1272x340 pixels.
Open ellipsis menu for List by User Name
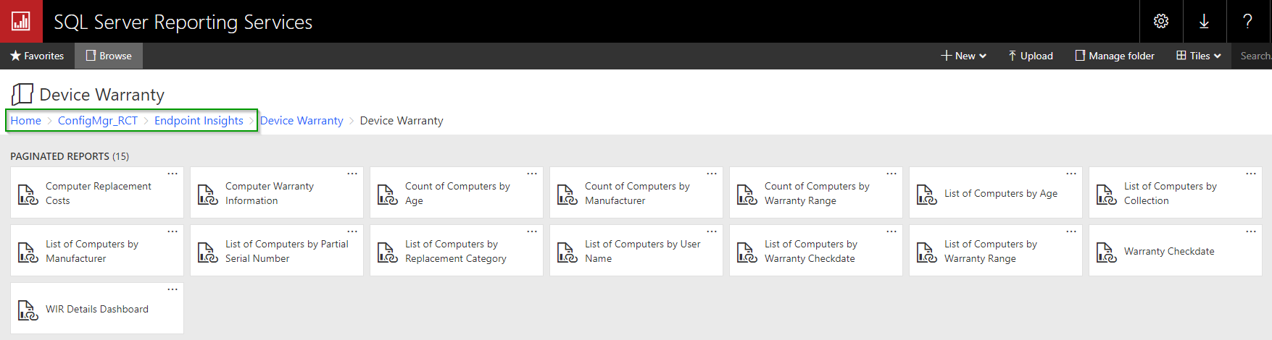712,231
